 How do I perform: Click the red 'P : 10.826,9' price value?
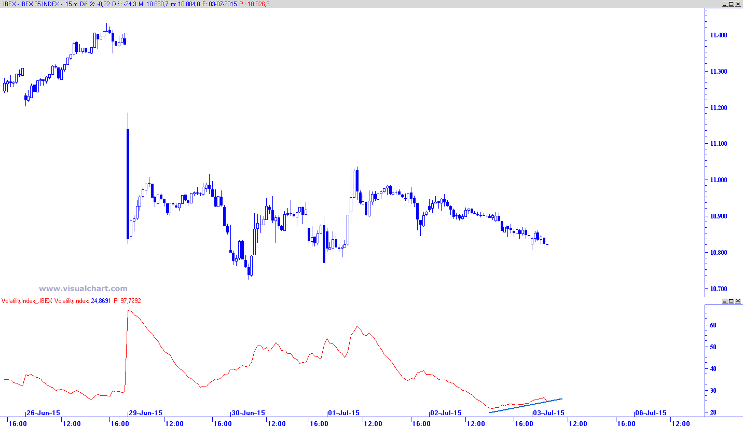tap(255, 4)
